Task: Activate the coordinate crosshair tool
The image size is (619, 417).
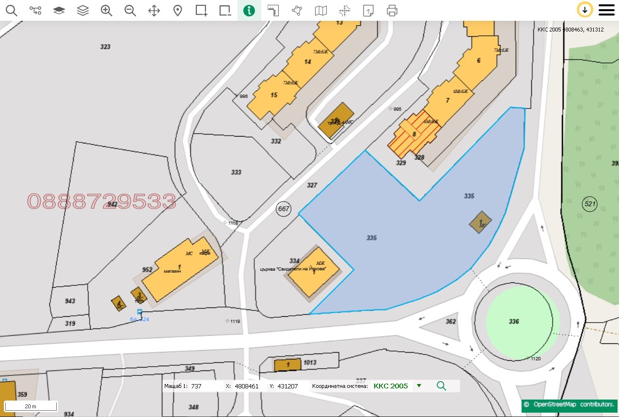Action: pyautogui.click(x=344, y=10)
